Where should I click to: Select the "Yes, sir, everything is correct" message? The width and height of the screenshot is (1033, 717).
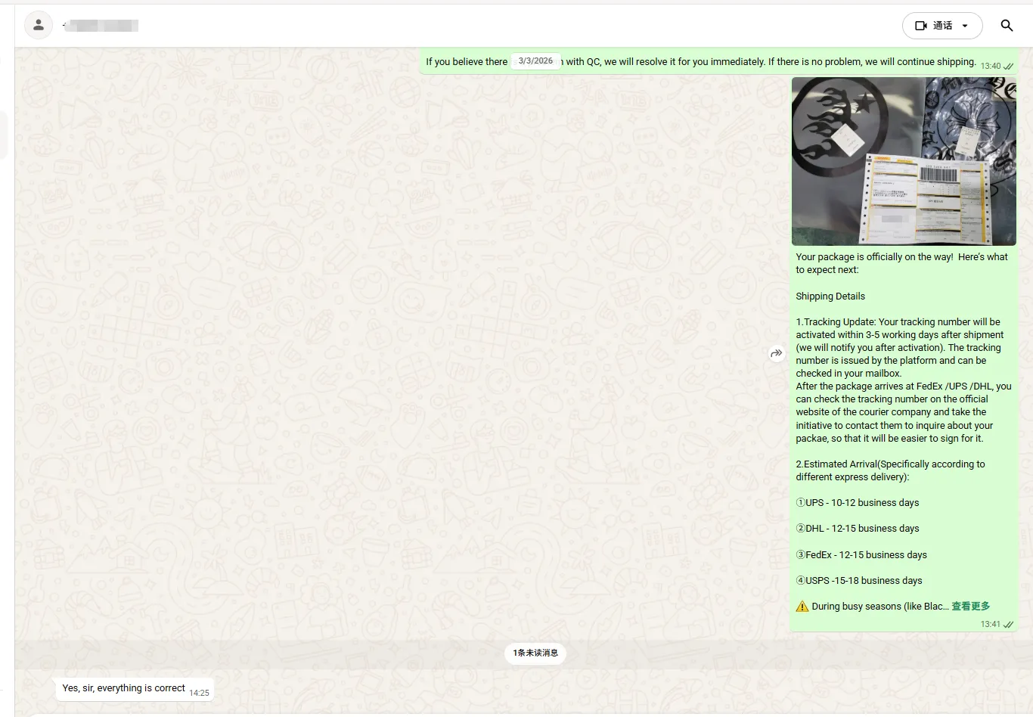click(x=124, y=688)
